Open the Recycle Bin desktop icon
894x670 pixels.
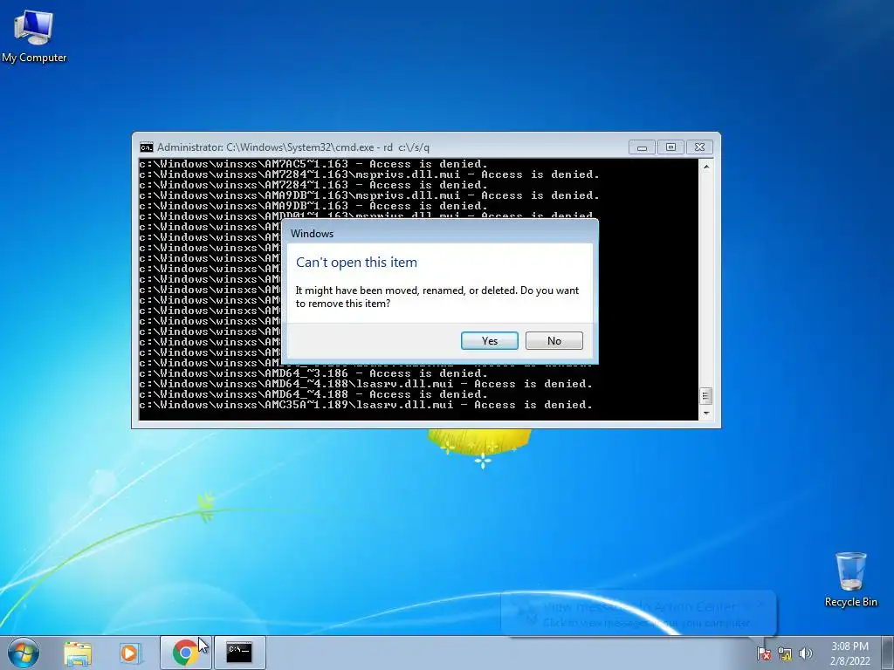pos(850,579)
